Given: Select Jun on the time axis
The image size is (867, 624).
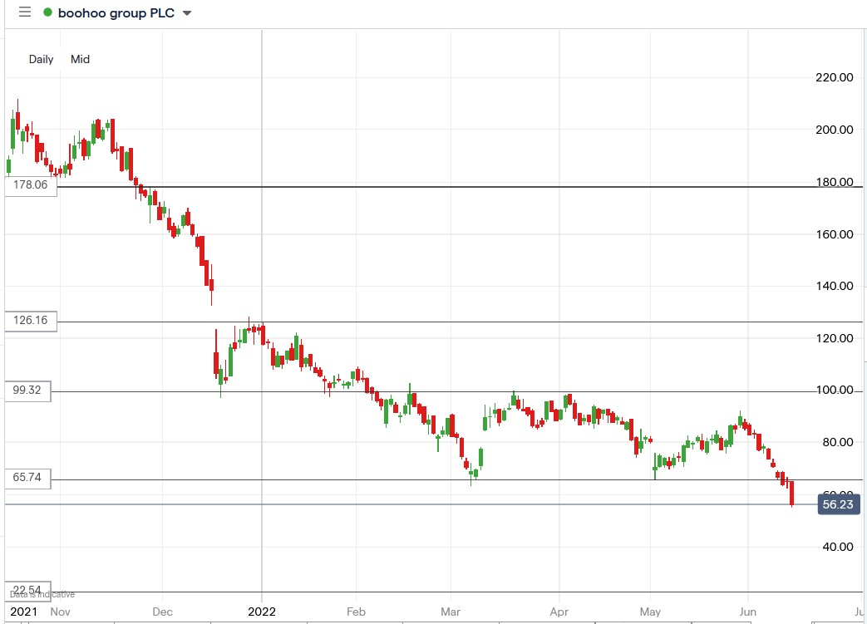Looking at the screenshot, I should tap(748, 612).
